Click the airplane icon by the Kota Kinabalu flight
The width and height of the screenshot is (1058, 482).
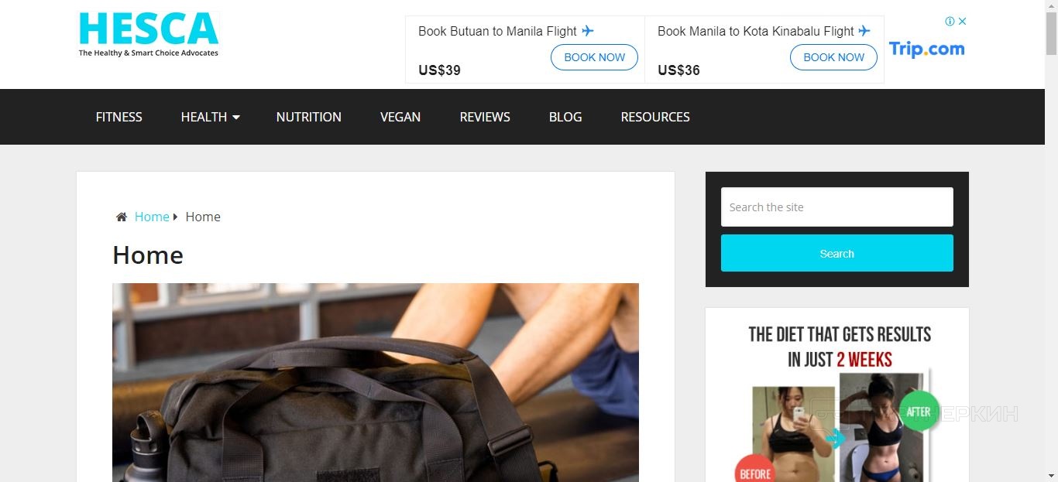pyautogui.click(x=864, y=31)
